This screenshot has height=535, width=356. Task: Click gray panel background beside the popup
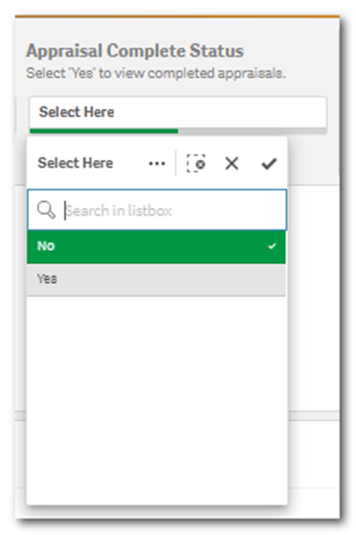313,158
